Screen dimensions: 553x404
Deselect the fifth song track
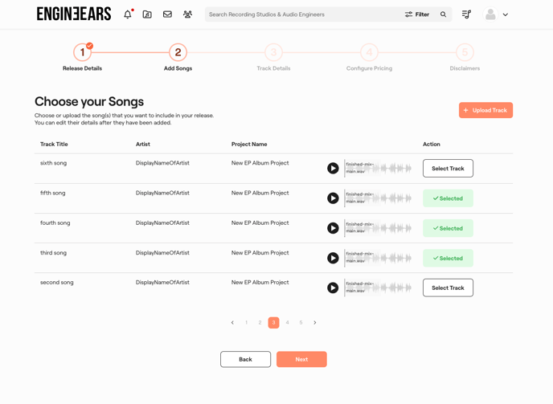[x=448, y=198]
